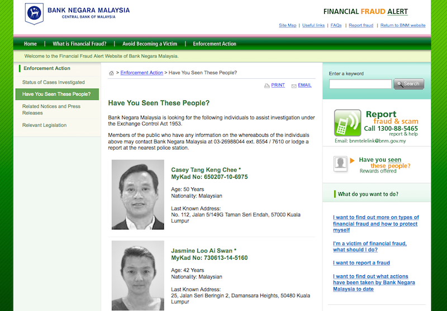Click the Report fraud & scam banner text
The image size is (447, 311).
tap(392, 118)
